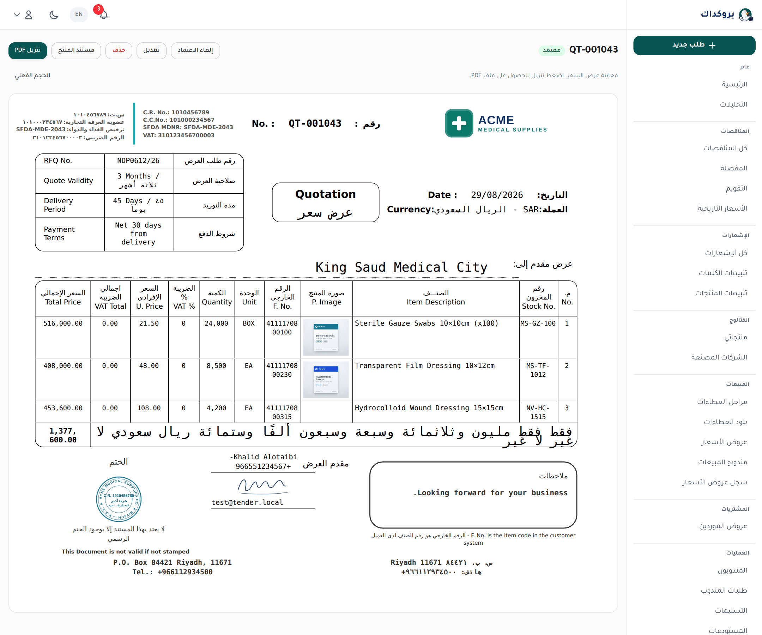Click the تعديل edit button

(151, 50)
